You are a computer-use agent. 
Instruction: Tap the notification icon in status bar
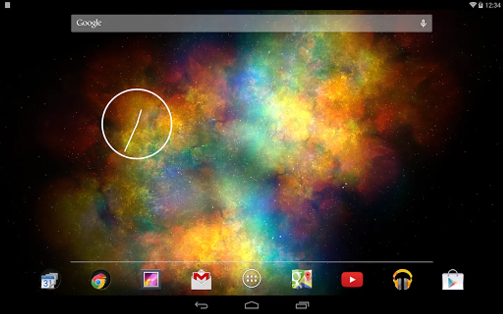tap(7, 5)
